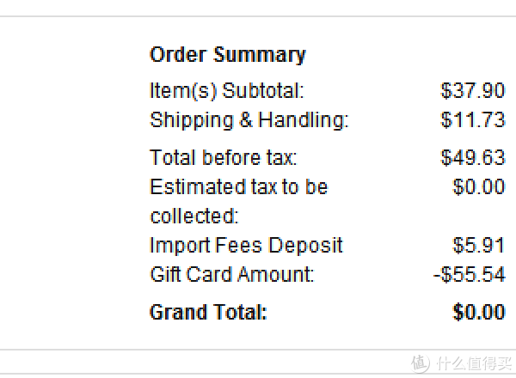Click the top horizontal divider line

coord(258,15)
